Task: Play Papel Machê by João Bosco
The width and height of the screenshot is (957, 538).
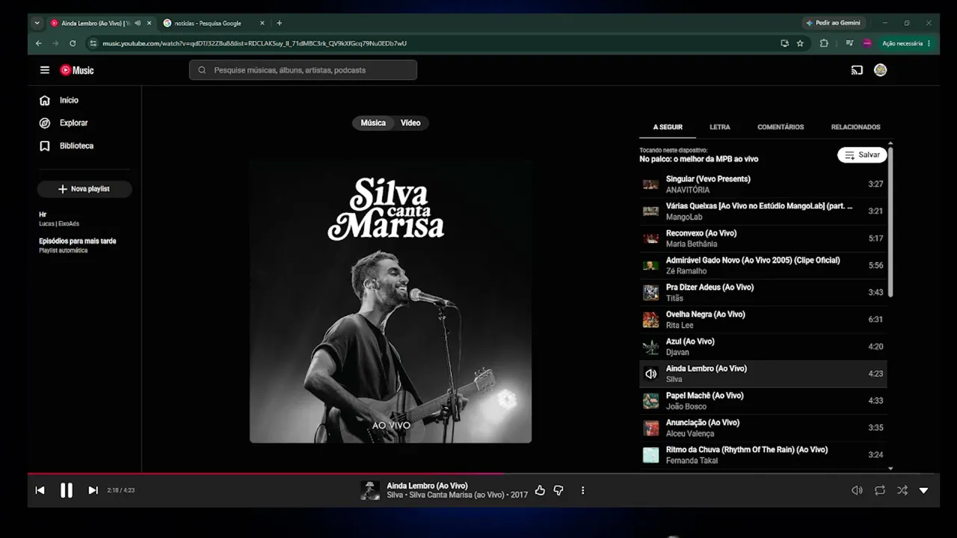Action: [763, 401]
